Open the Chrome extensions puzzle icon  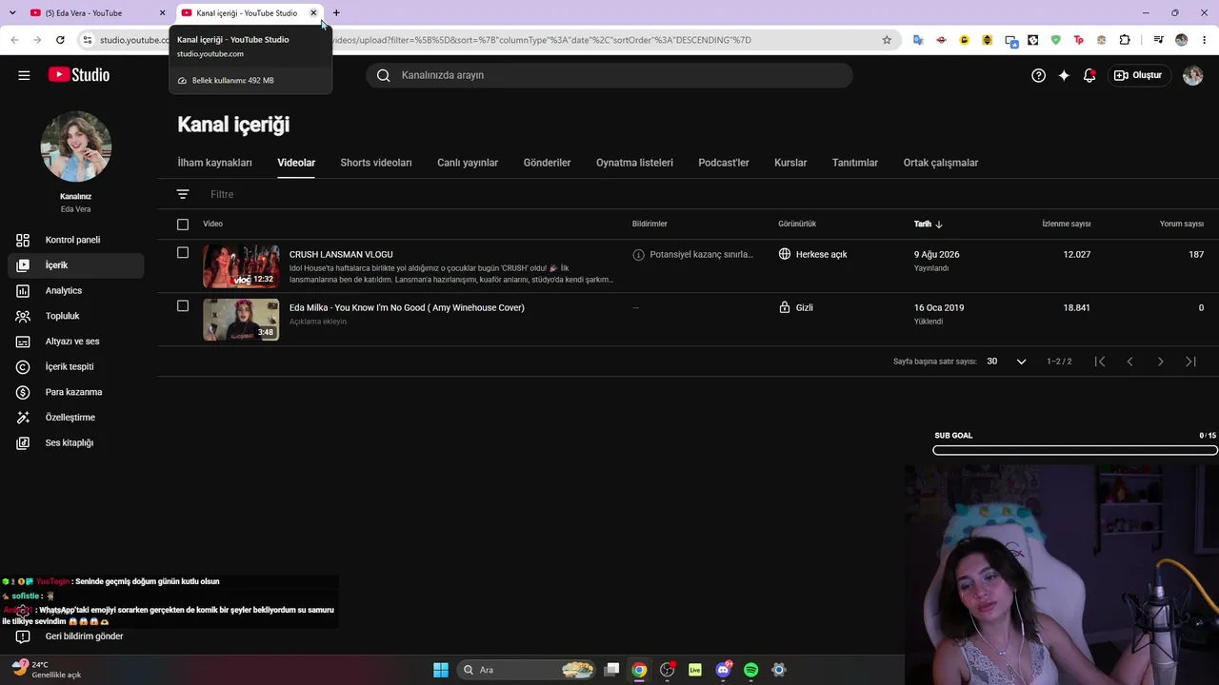1125,40
